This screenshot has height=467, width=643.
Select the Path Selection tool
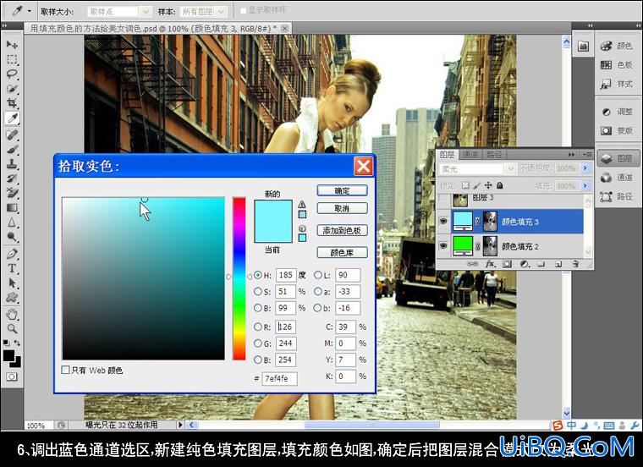pyautogui.click(x=12, y=283)
